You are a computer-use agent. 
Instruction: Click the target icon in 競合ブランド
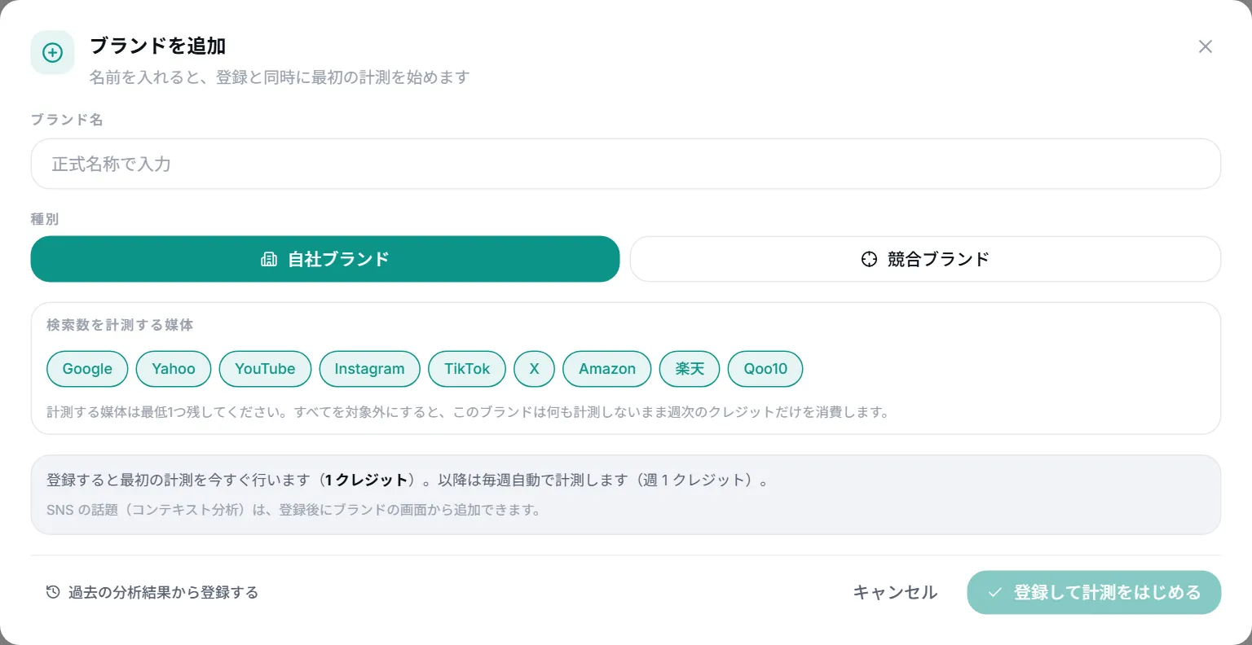869,259
